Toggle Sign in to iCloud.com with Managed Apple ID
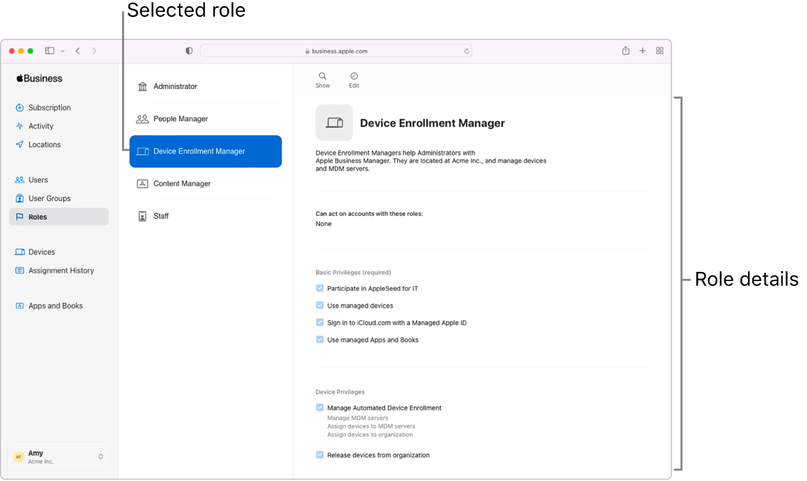The width and height of the screenshot is (807, 481). tap(320, 322)
